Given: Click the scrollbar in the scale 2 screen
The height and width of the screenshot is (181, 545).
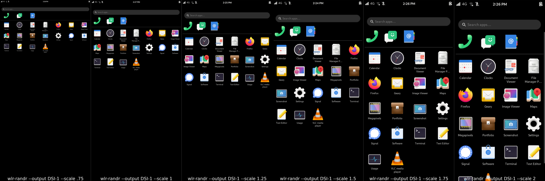Looking at the screenshot, I should [544, 98].
